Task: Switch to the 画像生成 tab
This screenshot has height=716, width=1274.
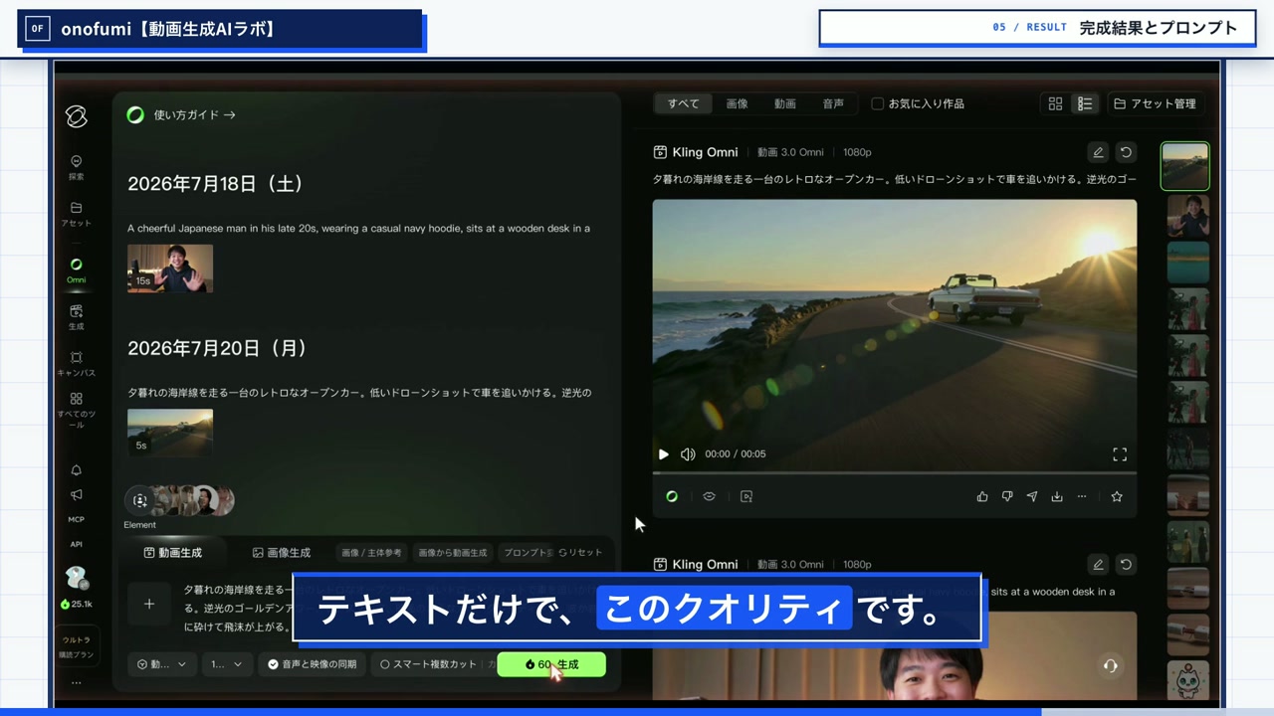Action: click(282, 552)
